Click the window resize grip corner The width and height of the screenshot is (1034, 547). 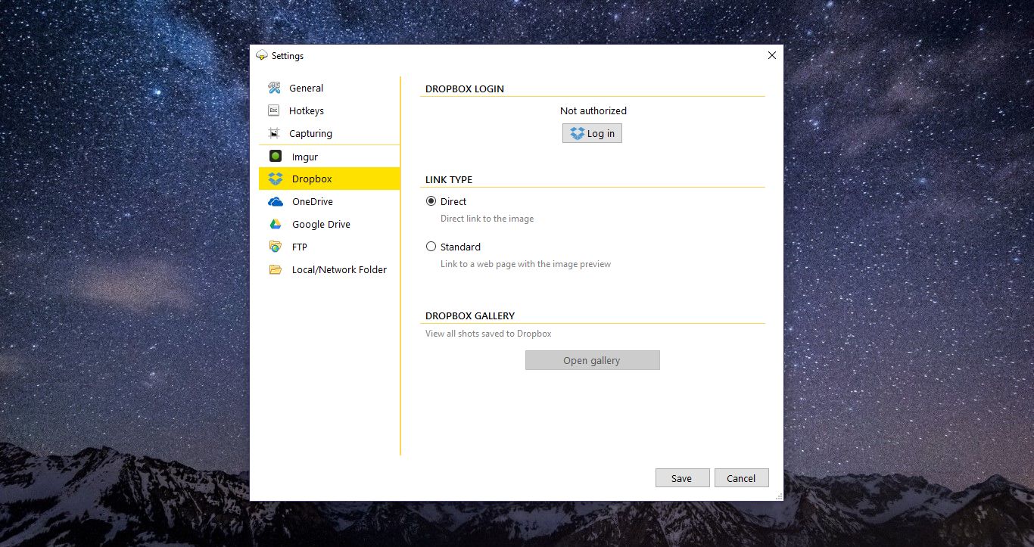tap(779, 496)
